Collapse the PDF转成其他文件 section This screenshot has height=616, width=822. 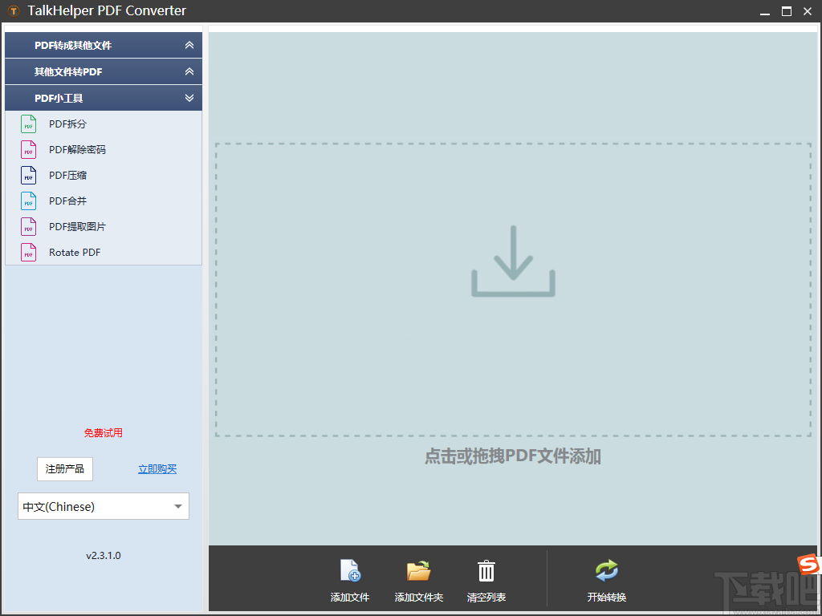pos(189,45)
